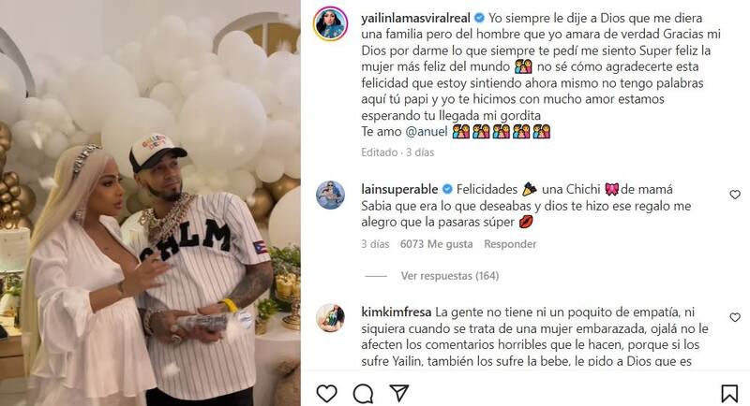This screenshot has height=406, width=750.
Task: Open kimkimfresa's avatar
Action: [331, 317]
